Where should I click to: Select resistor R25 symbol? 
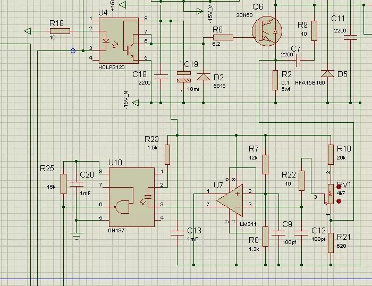tap(63, 184)
